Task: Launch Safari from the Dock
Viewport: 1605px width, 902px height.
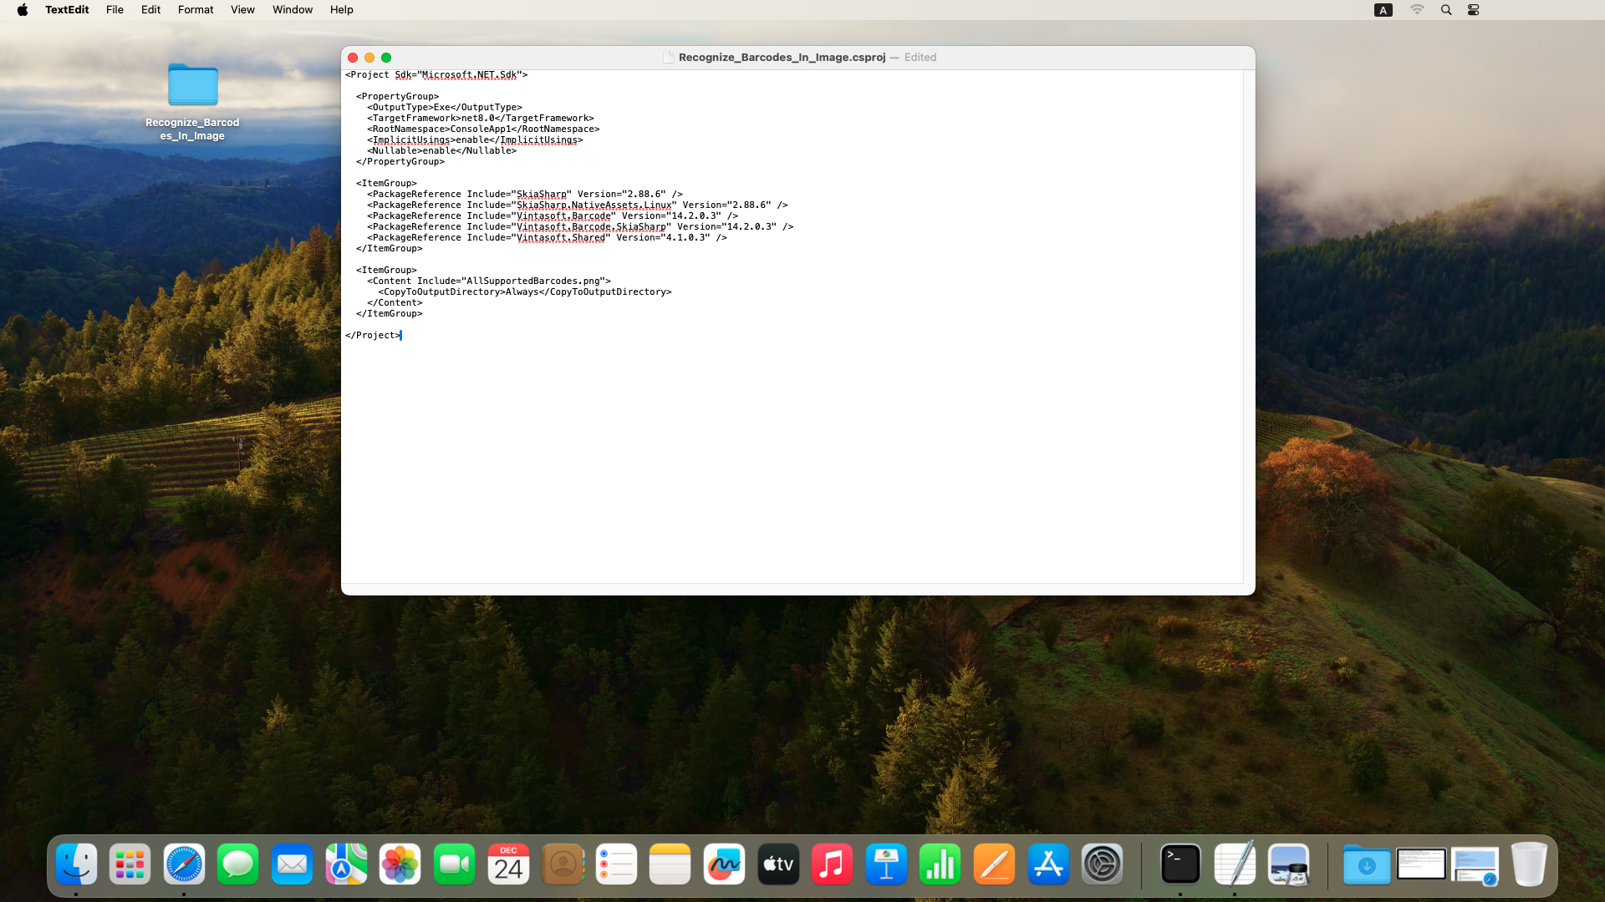Action: coord(184,864)
